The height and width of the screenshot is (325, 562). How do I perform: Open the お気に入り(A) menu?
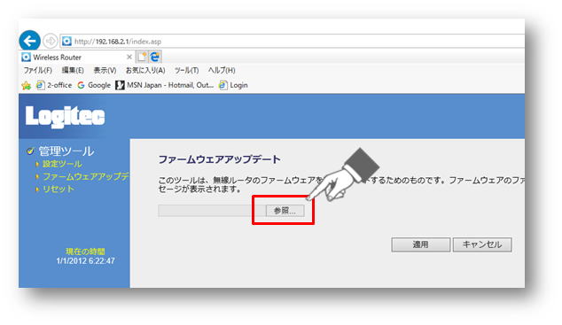145,71
